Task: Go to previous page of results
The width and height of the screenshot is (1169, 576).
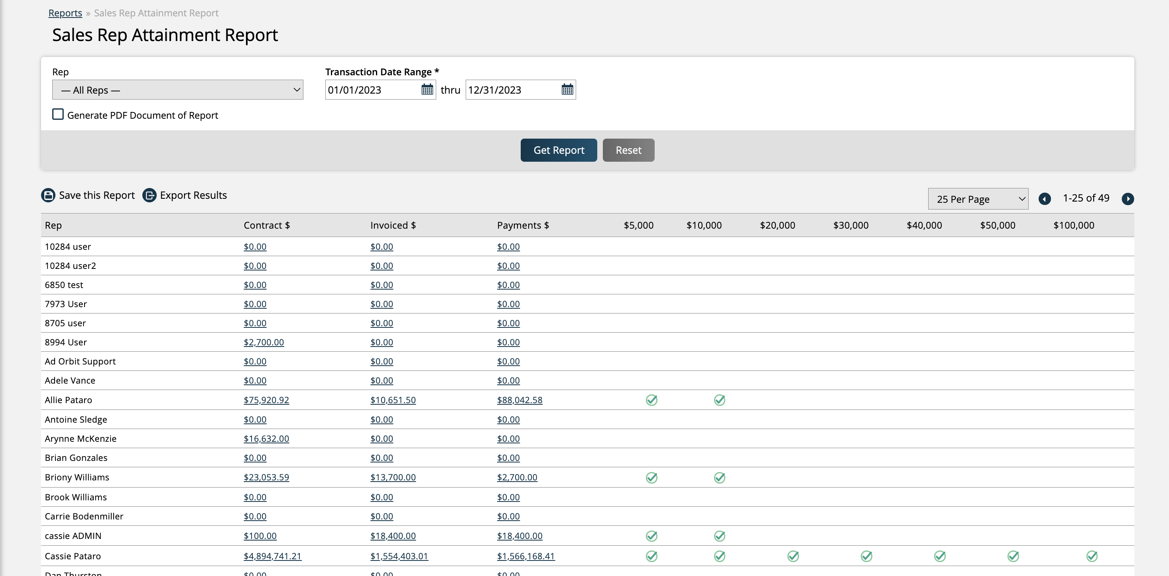Action: point(1044,199)
